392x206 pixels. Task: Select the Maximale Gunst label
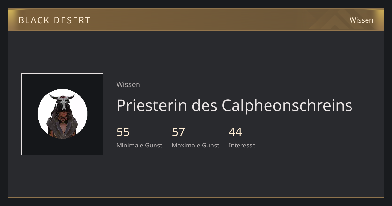(x=195, y=145)
